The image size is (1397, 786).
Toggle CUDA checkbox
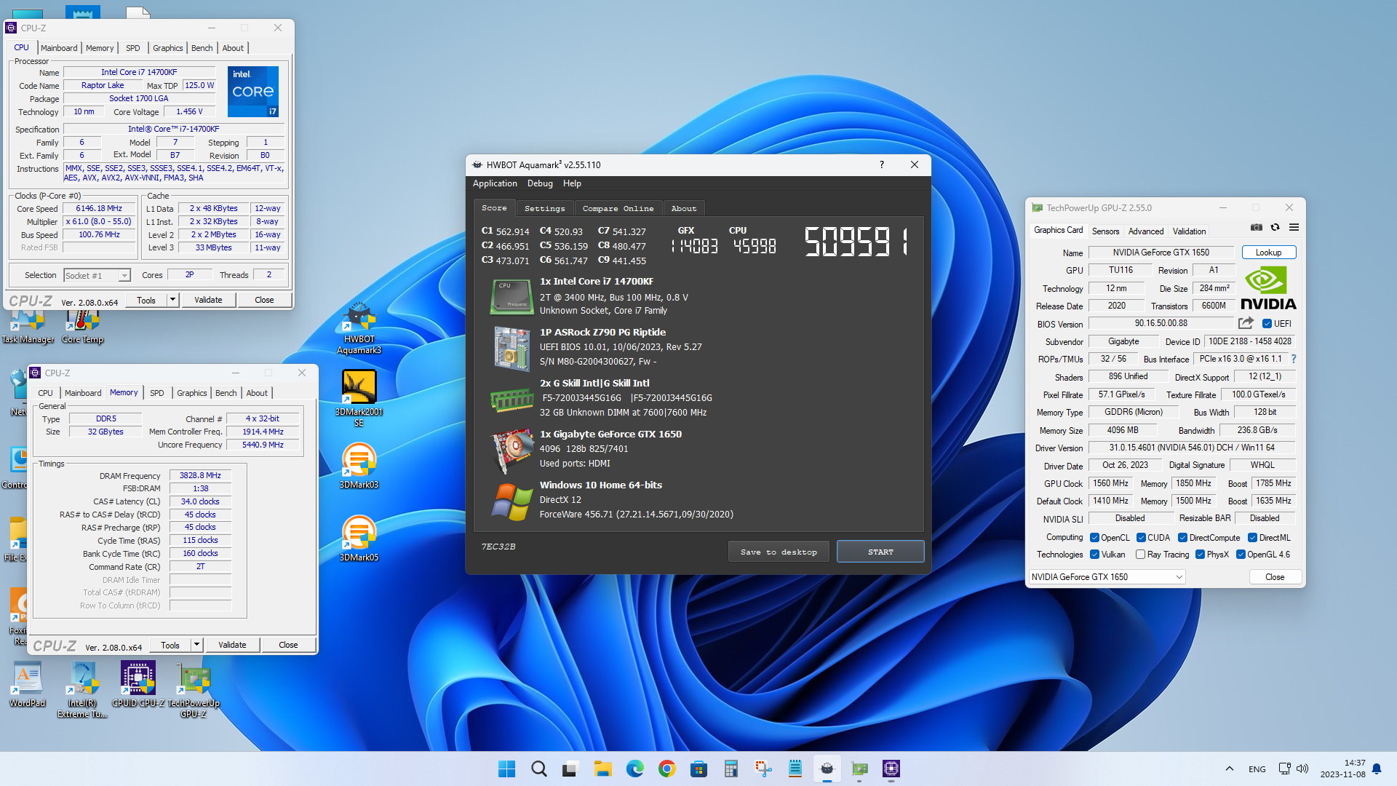point(1141,538)
